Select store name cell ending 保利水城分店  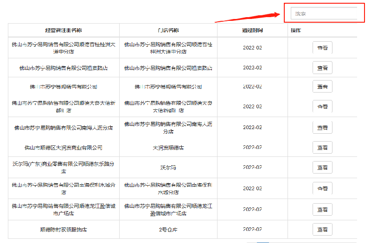pyautogui.click(x=168, y=188)
